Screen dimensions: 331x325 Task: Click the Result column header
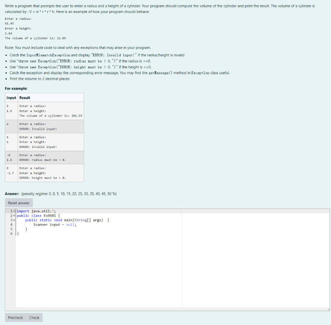click(24, 97)
